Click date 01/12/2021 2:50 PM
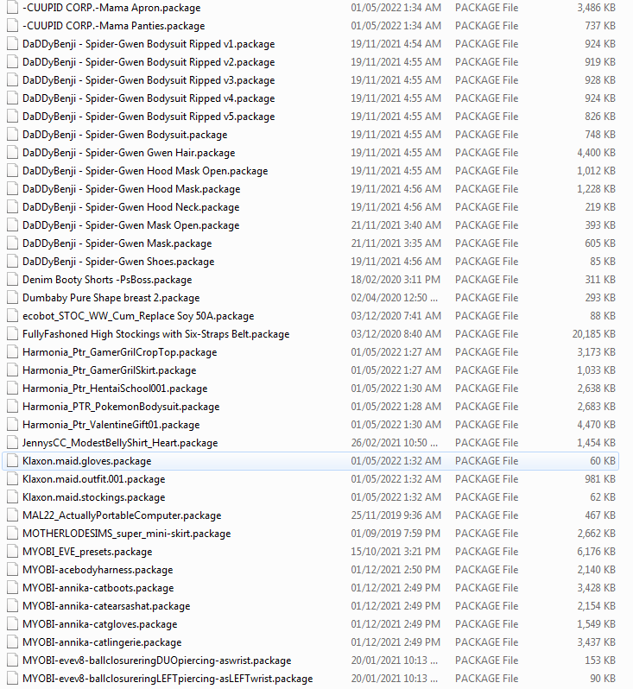 coord(396,570)
